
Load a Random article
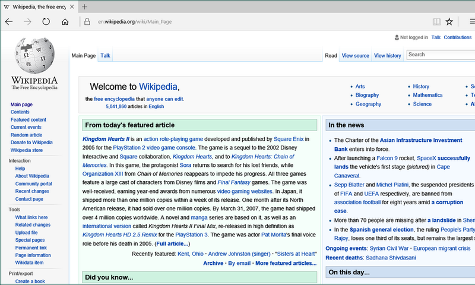26,135
